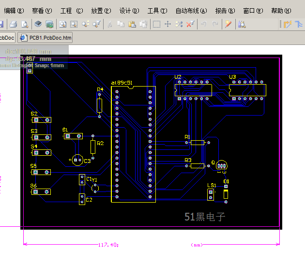Click Deselect All icon
This screenshot has width=305, height=279.
[179, 24]
